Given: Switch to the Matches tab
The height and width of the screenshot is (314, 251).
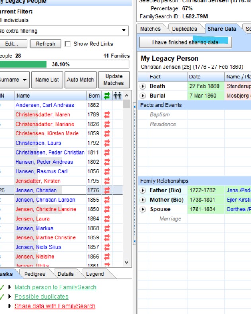Looking at the screenshot, I should pos(150,29).
